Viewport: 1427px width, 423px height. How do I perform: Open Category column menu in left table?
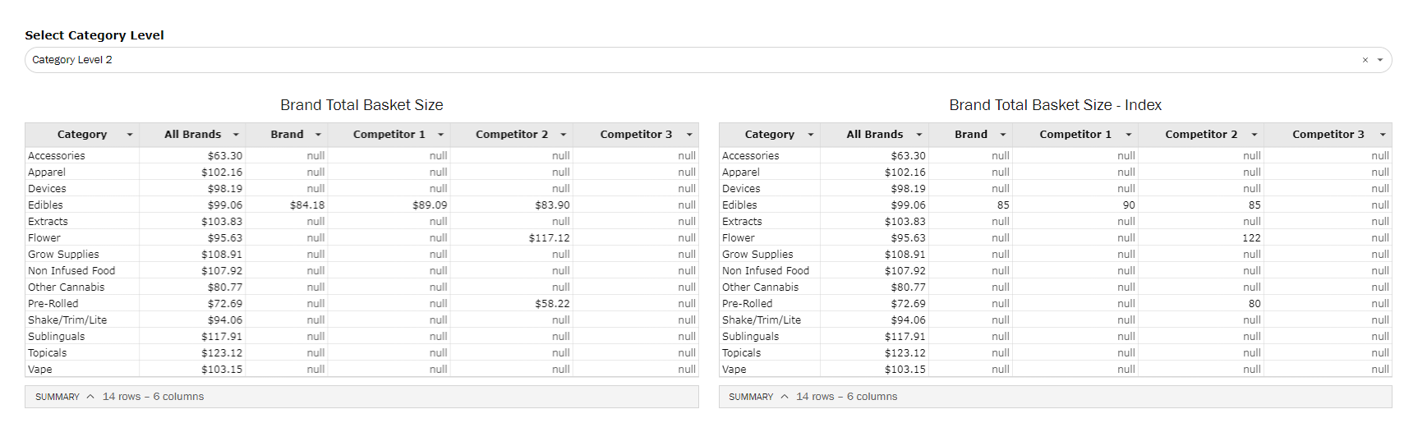pyautogui.click(x=130, y=135)
